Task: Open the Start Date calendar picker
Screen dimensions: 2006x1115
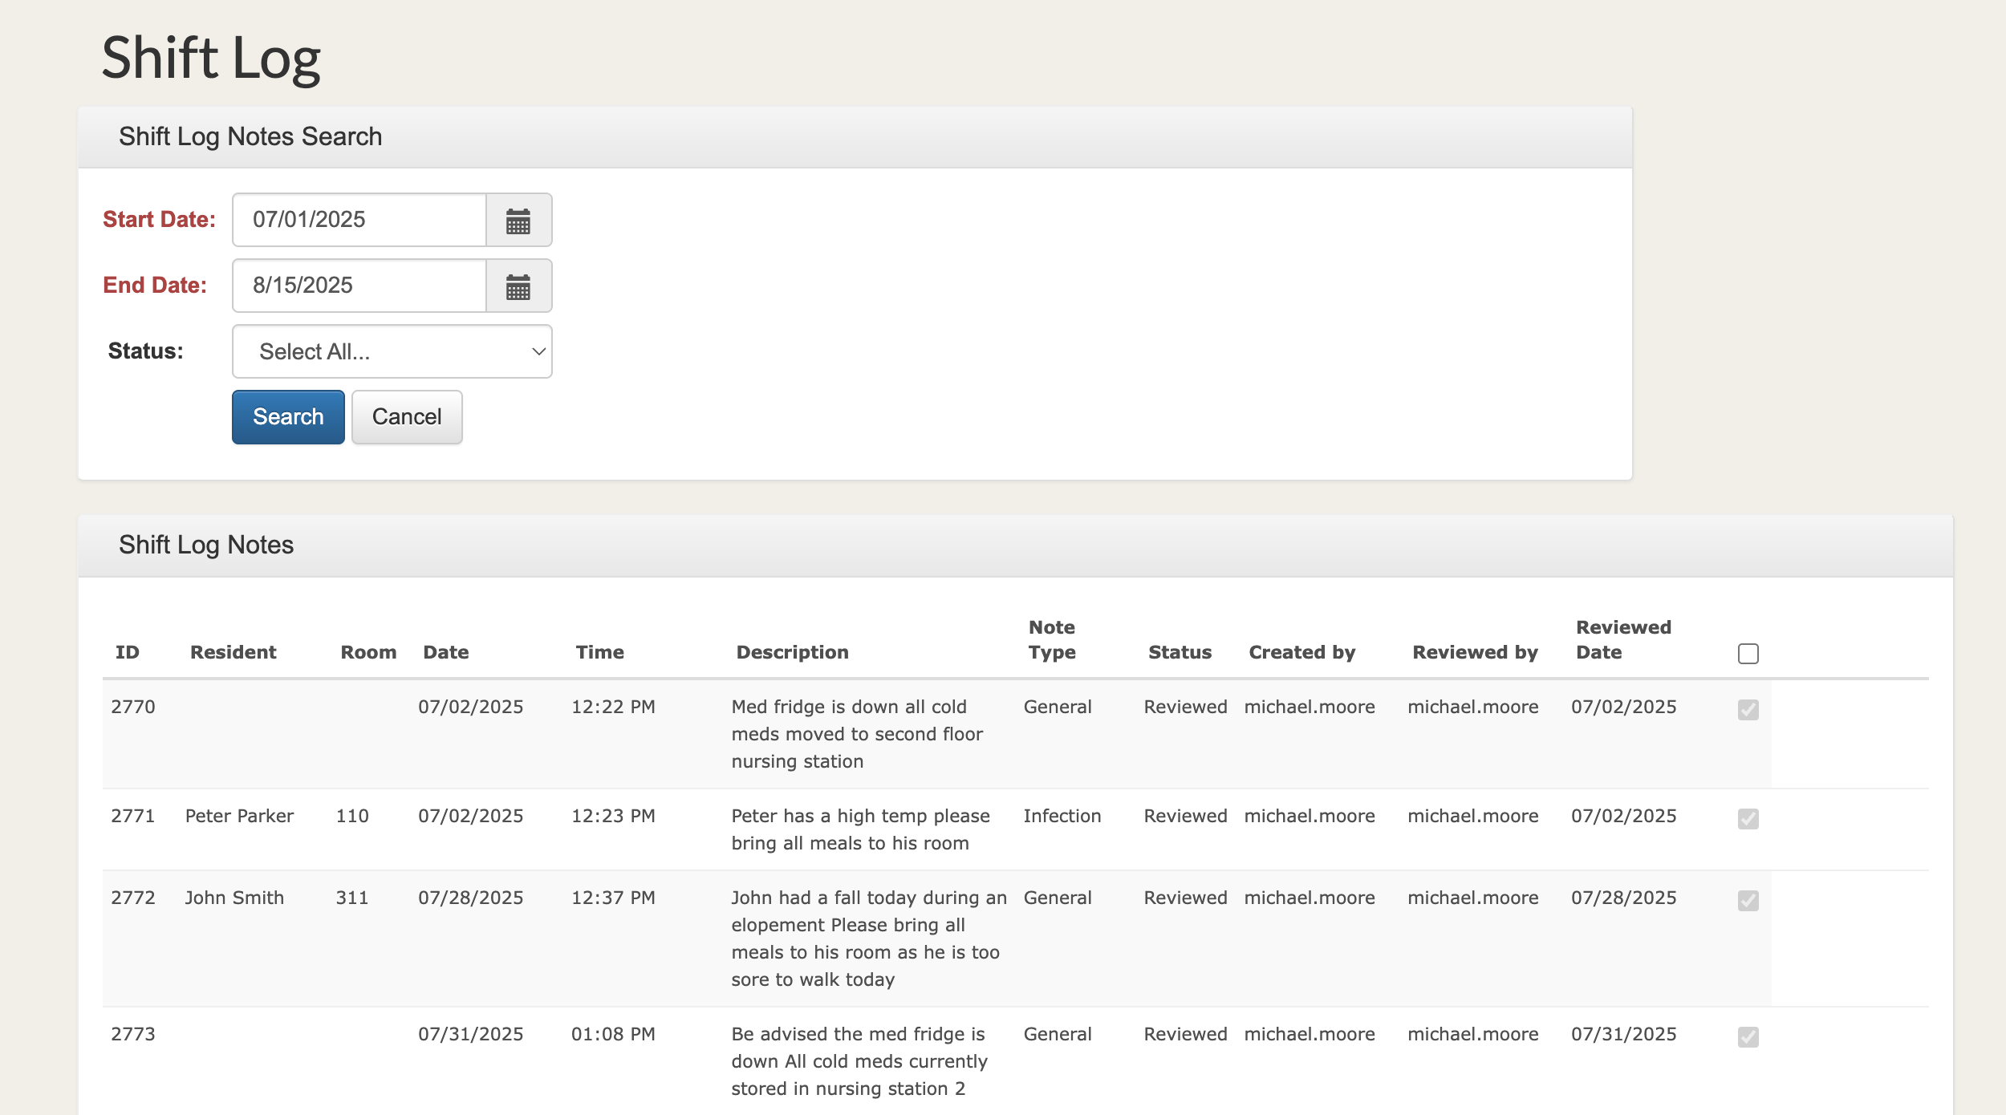Action: [x=518, y=221]
